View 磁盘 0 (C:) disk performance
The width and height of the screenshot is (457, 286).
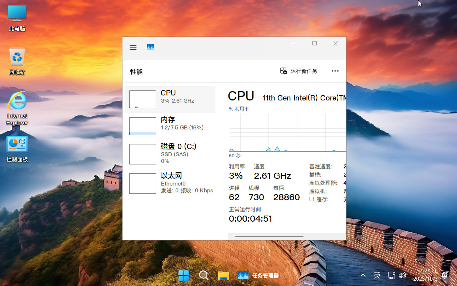pyautogui.click(x=171, y=154)
